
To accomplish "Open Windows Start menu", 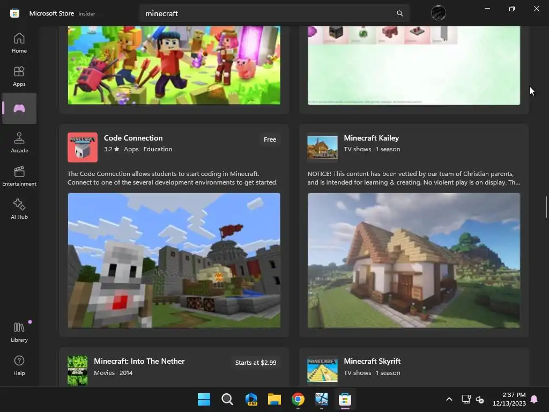I will click(204, 399).
